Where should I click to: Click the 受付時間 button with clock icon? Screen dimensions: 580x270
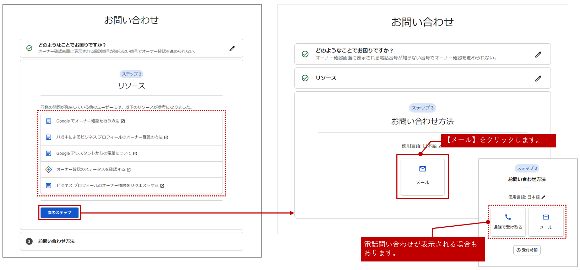point(527,250)
